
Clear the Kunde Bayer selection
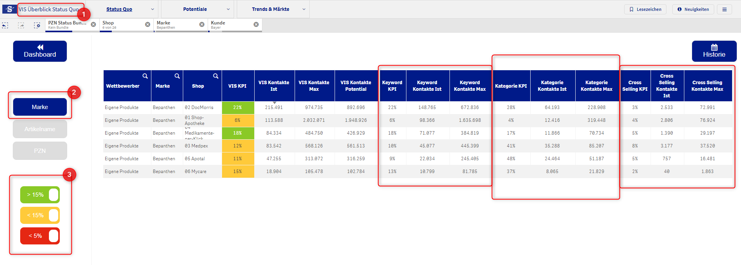256,24
